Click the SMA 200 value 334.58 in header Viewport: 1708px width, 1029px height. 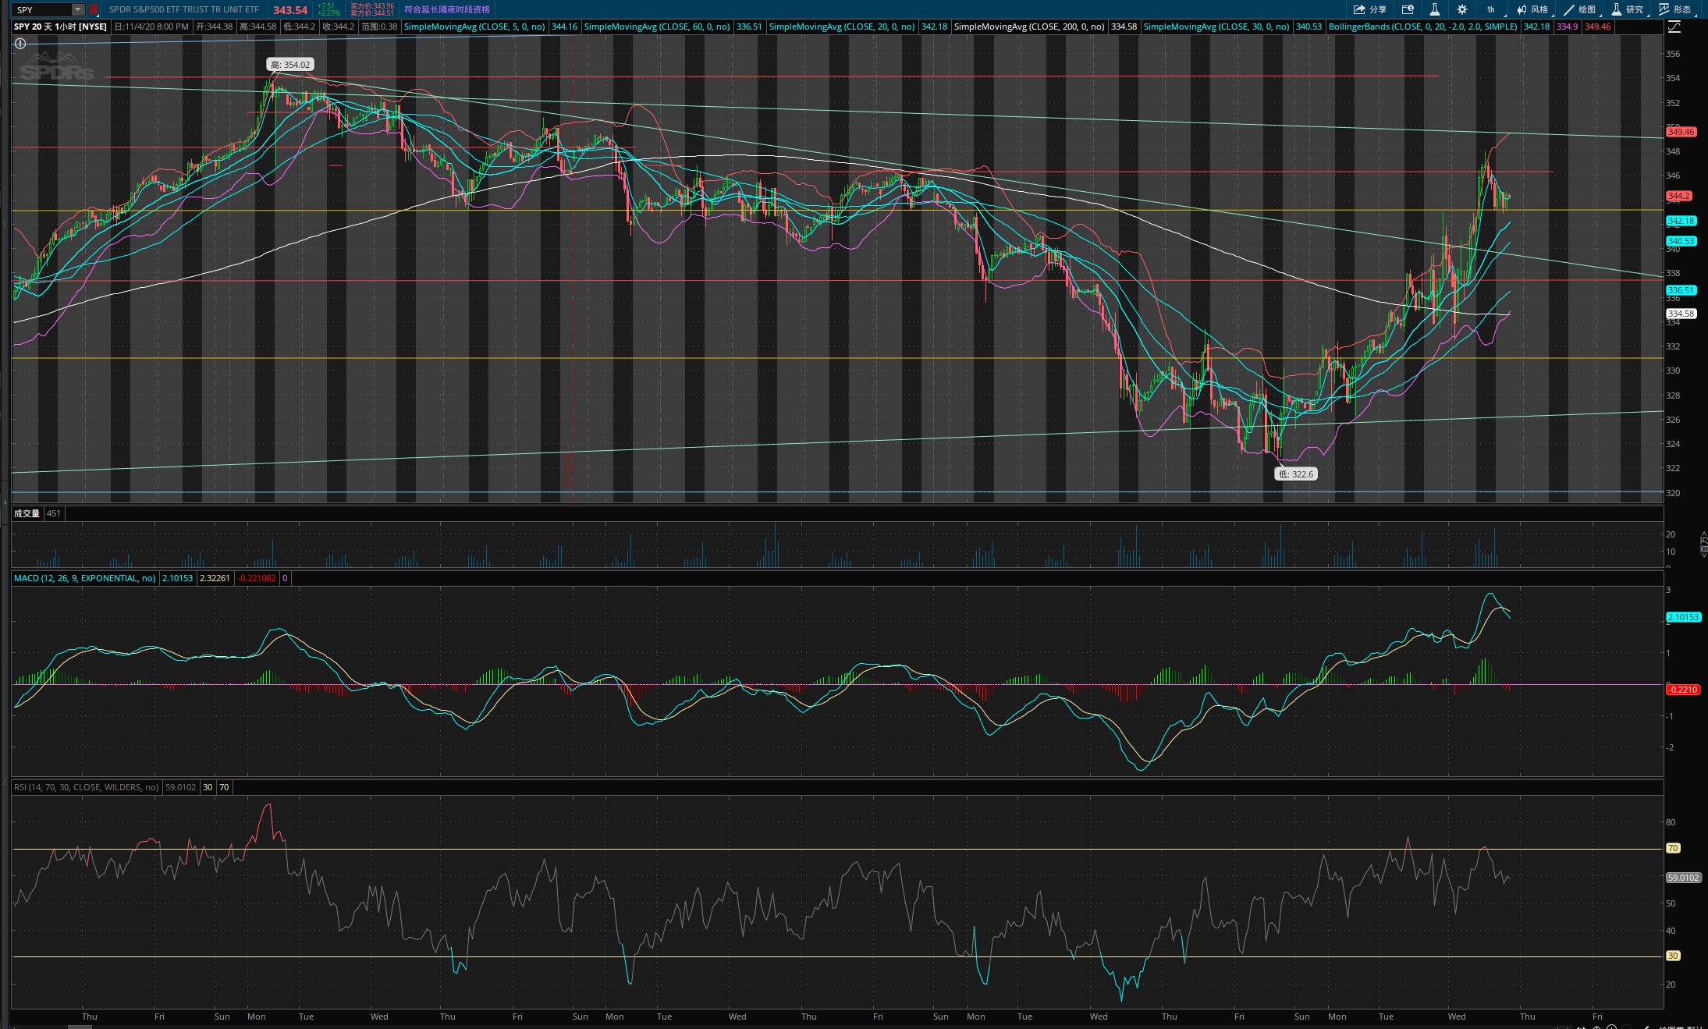1124,27
